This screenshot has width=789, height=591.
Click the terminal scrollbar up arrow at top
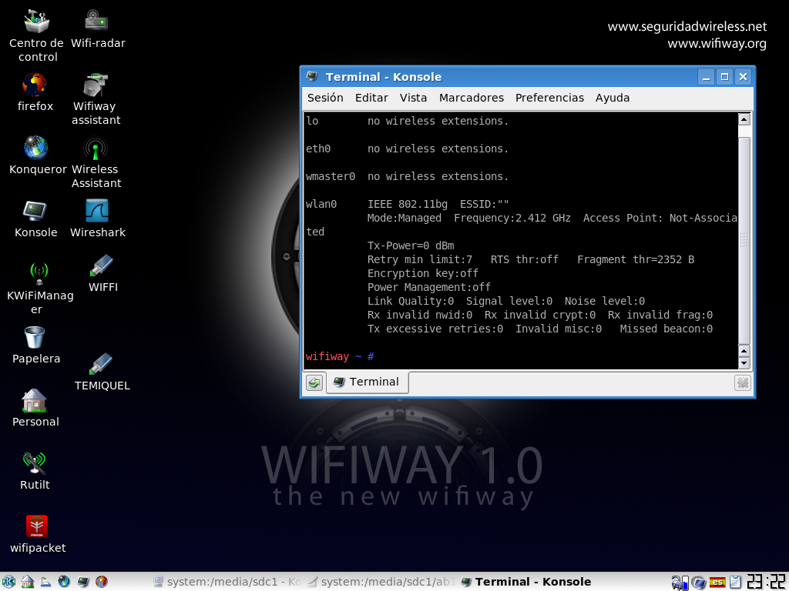[x=744, y=119]
